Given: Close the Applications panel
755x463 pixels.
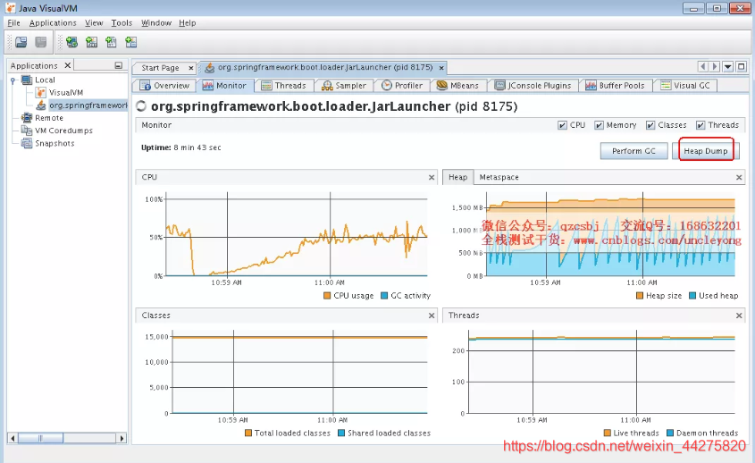Looking at the screenshot, I should click(x=68, y=65).
